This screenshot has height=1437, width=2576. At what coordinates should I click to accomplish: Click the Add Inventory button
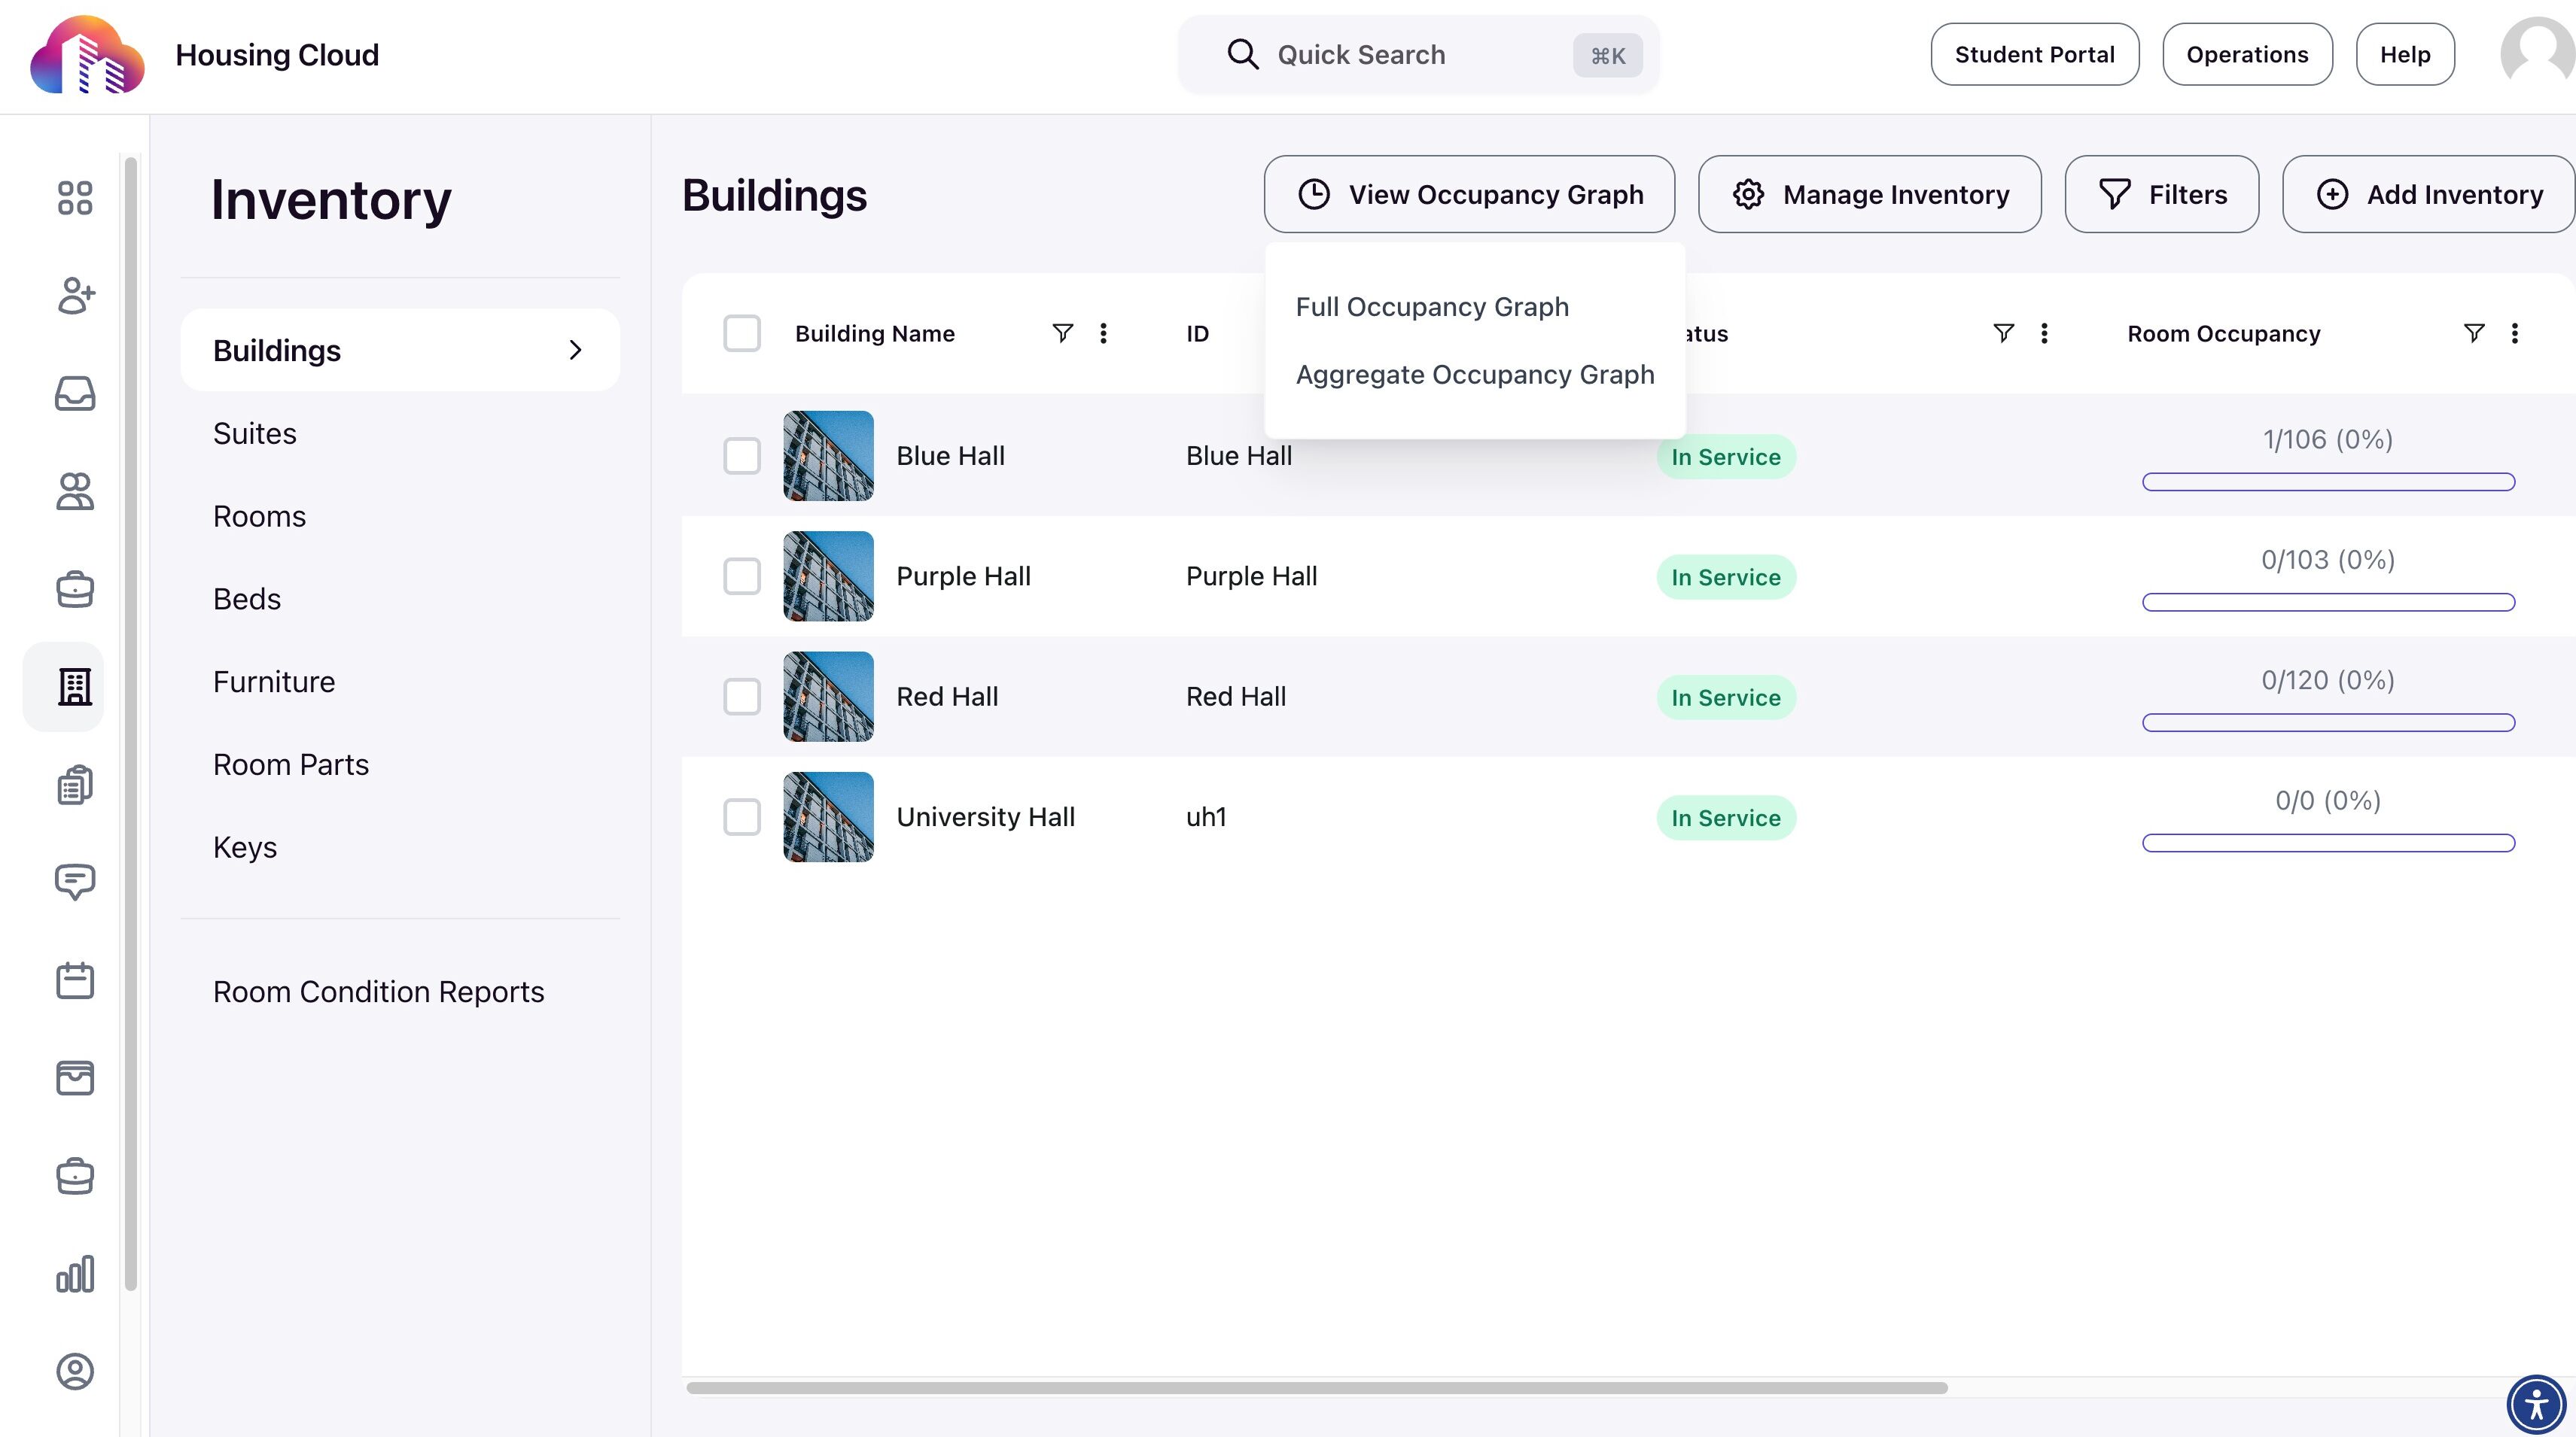pyautogui.click(x=2430, y=194)
